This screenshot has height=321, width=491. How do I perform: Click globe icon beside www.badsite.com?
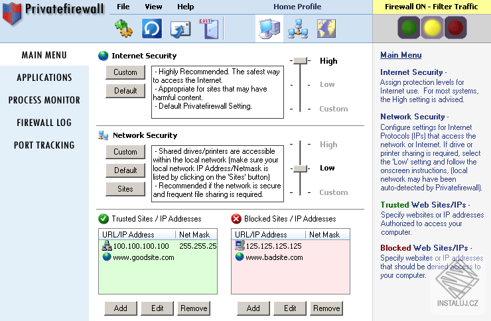(240, 257)
